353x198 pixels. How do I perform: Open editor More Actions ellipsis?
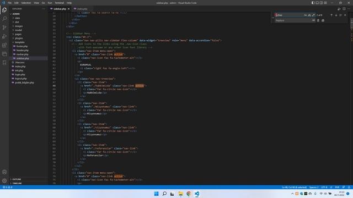tap(349, 9)
